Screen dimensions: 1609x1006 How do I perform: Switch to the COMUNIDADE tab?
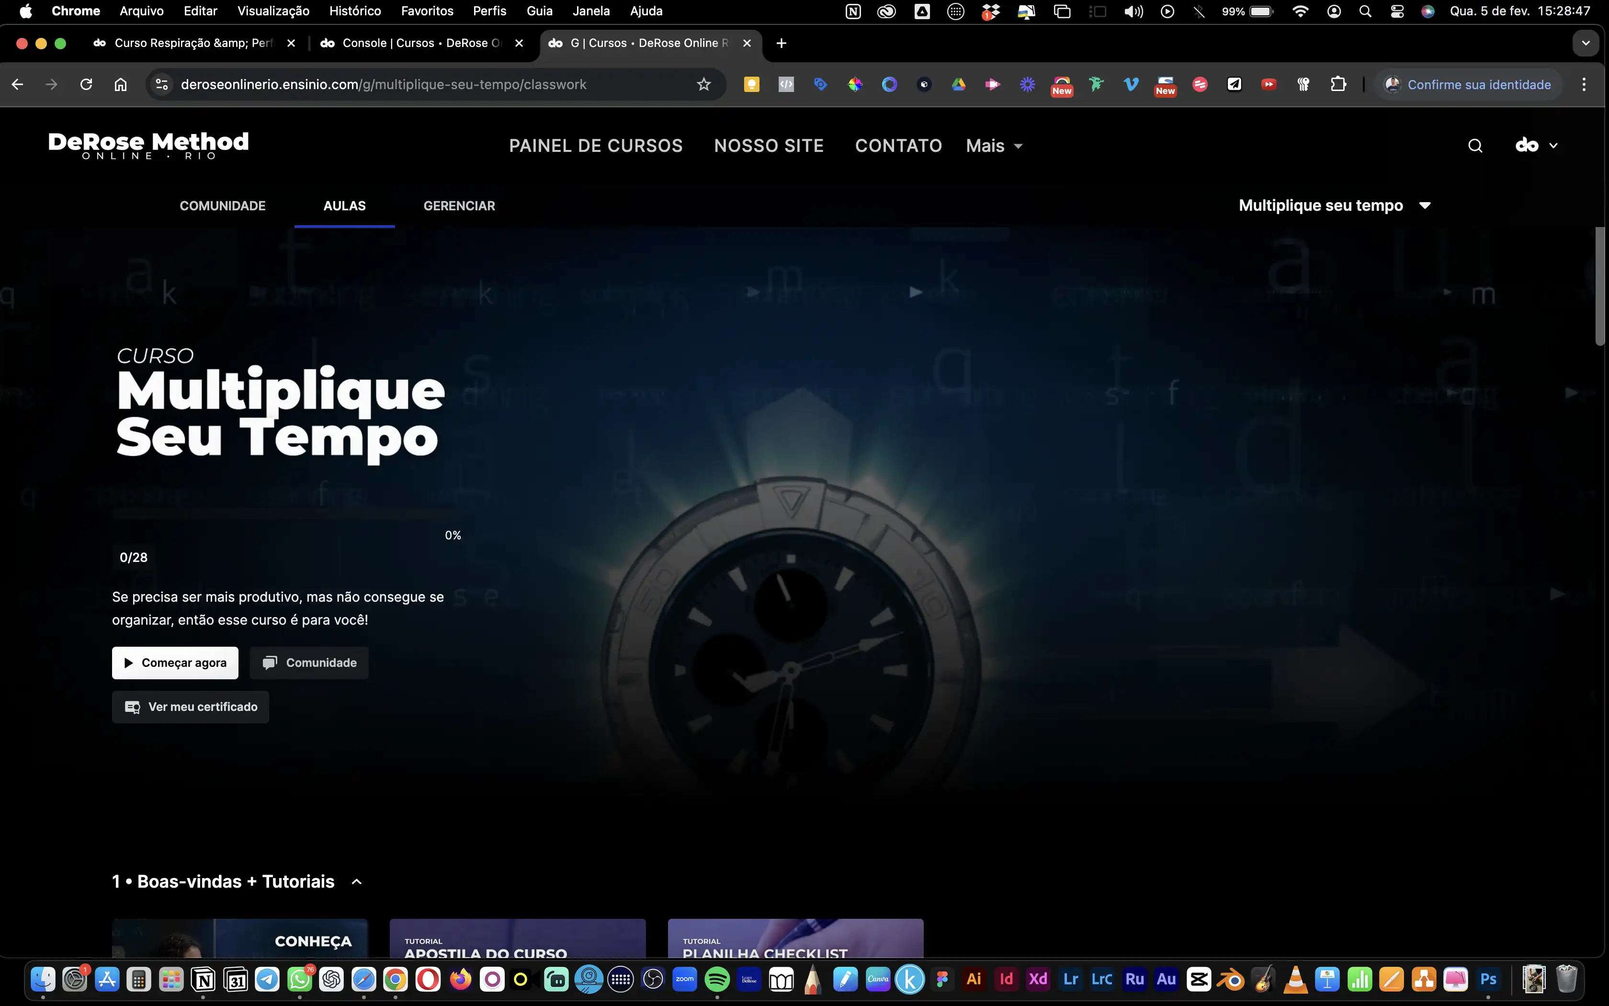coord(222,206)
